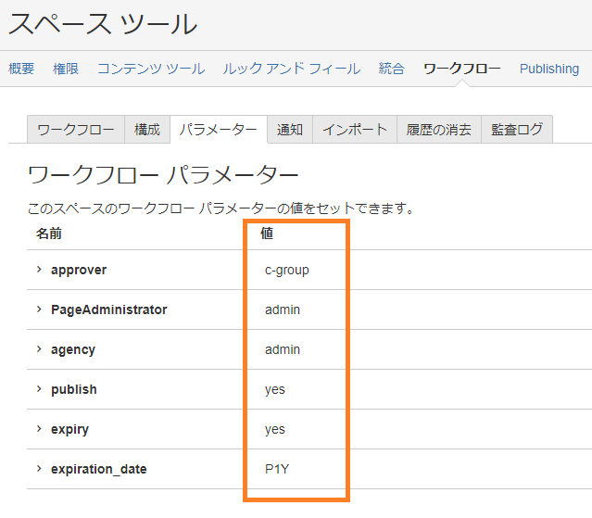Expand the publish parameter chevron

[39, 389]
